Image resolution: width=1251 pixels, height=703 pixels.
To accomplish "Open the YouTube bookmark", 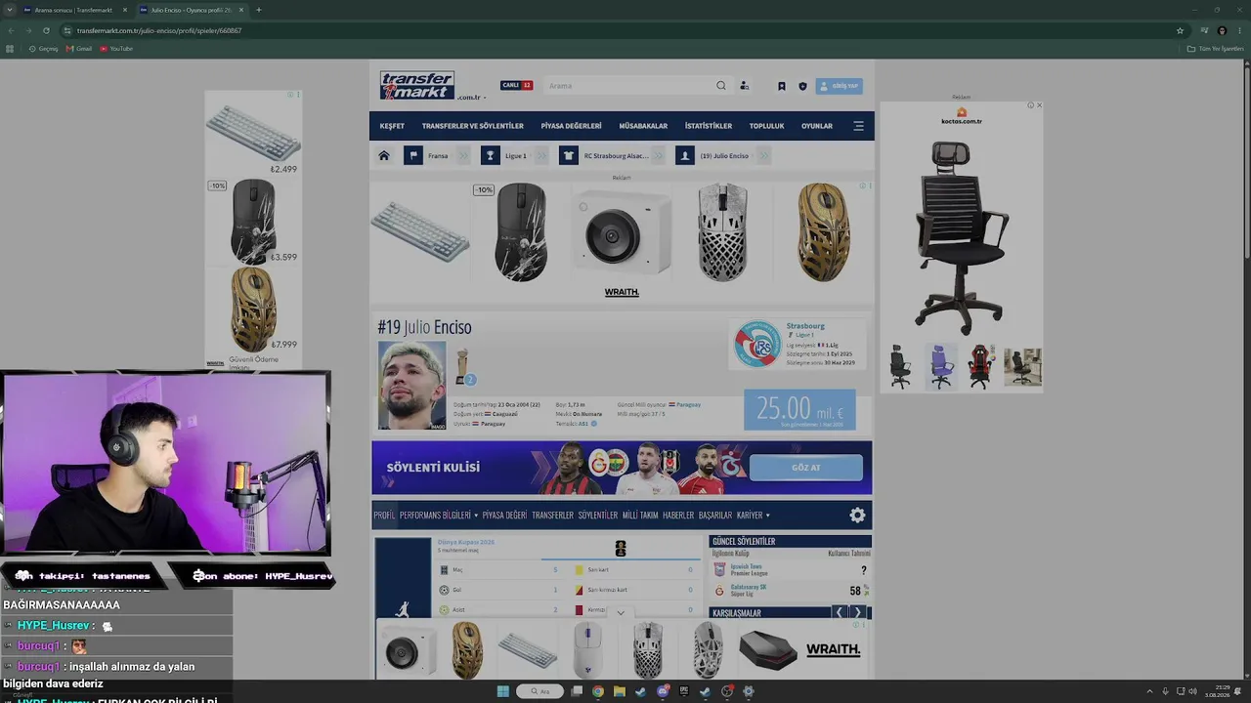I will (116, 49).
